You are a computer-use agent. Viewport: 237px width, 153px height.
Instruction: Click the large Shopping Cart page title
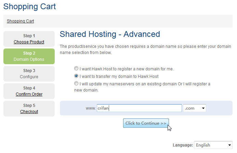[29, 6]
